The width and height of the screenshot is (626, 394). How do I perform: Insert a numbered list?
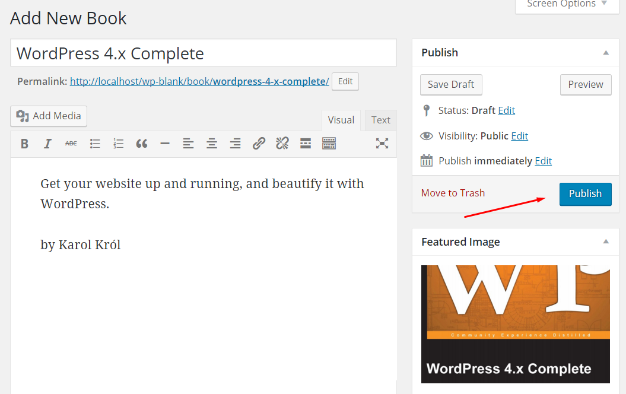(118, 144)
